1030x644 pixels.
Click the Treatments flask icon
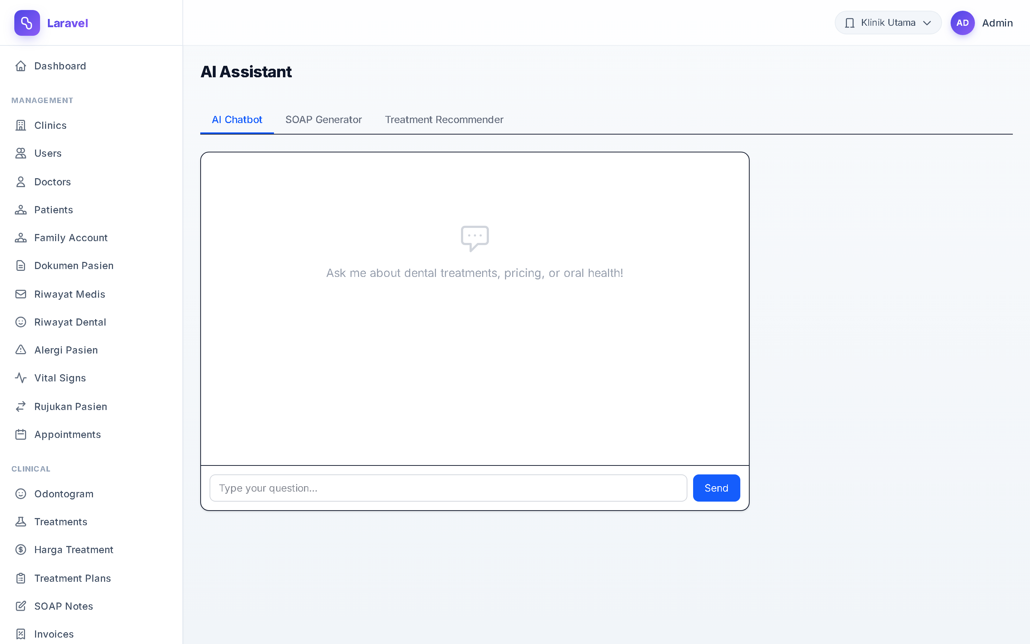(x=21, y=522)
